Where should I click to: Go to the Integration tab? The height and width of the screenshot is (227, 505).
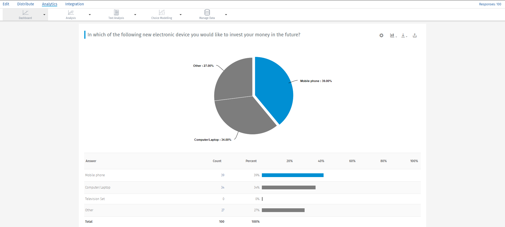pyautogui.click(x=75, y=4)
